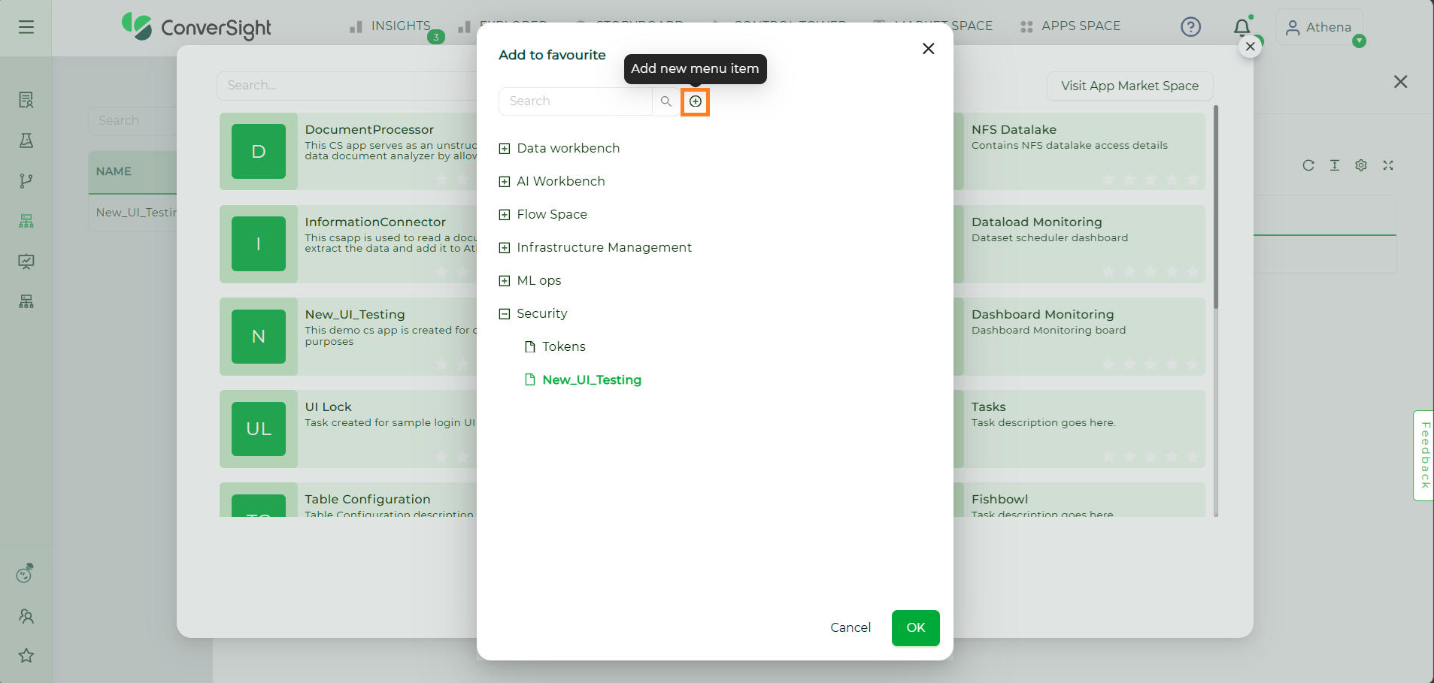The height and width of the screenshot is (683, 1434).
Task: Open the sidebar face icon with notification dot
Action: click(26, 573)
